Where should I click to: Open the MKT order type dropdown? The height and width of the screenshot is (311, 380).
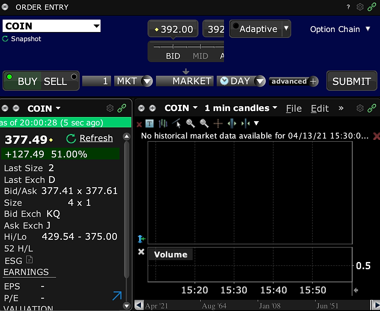pos(147,81)
